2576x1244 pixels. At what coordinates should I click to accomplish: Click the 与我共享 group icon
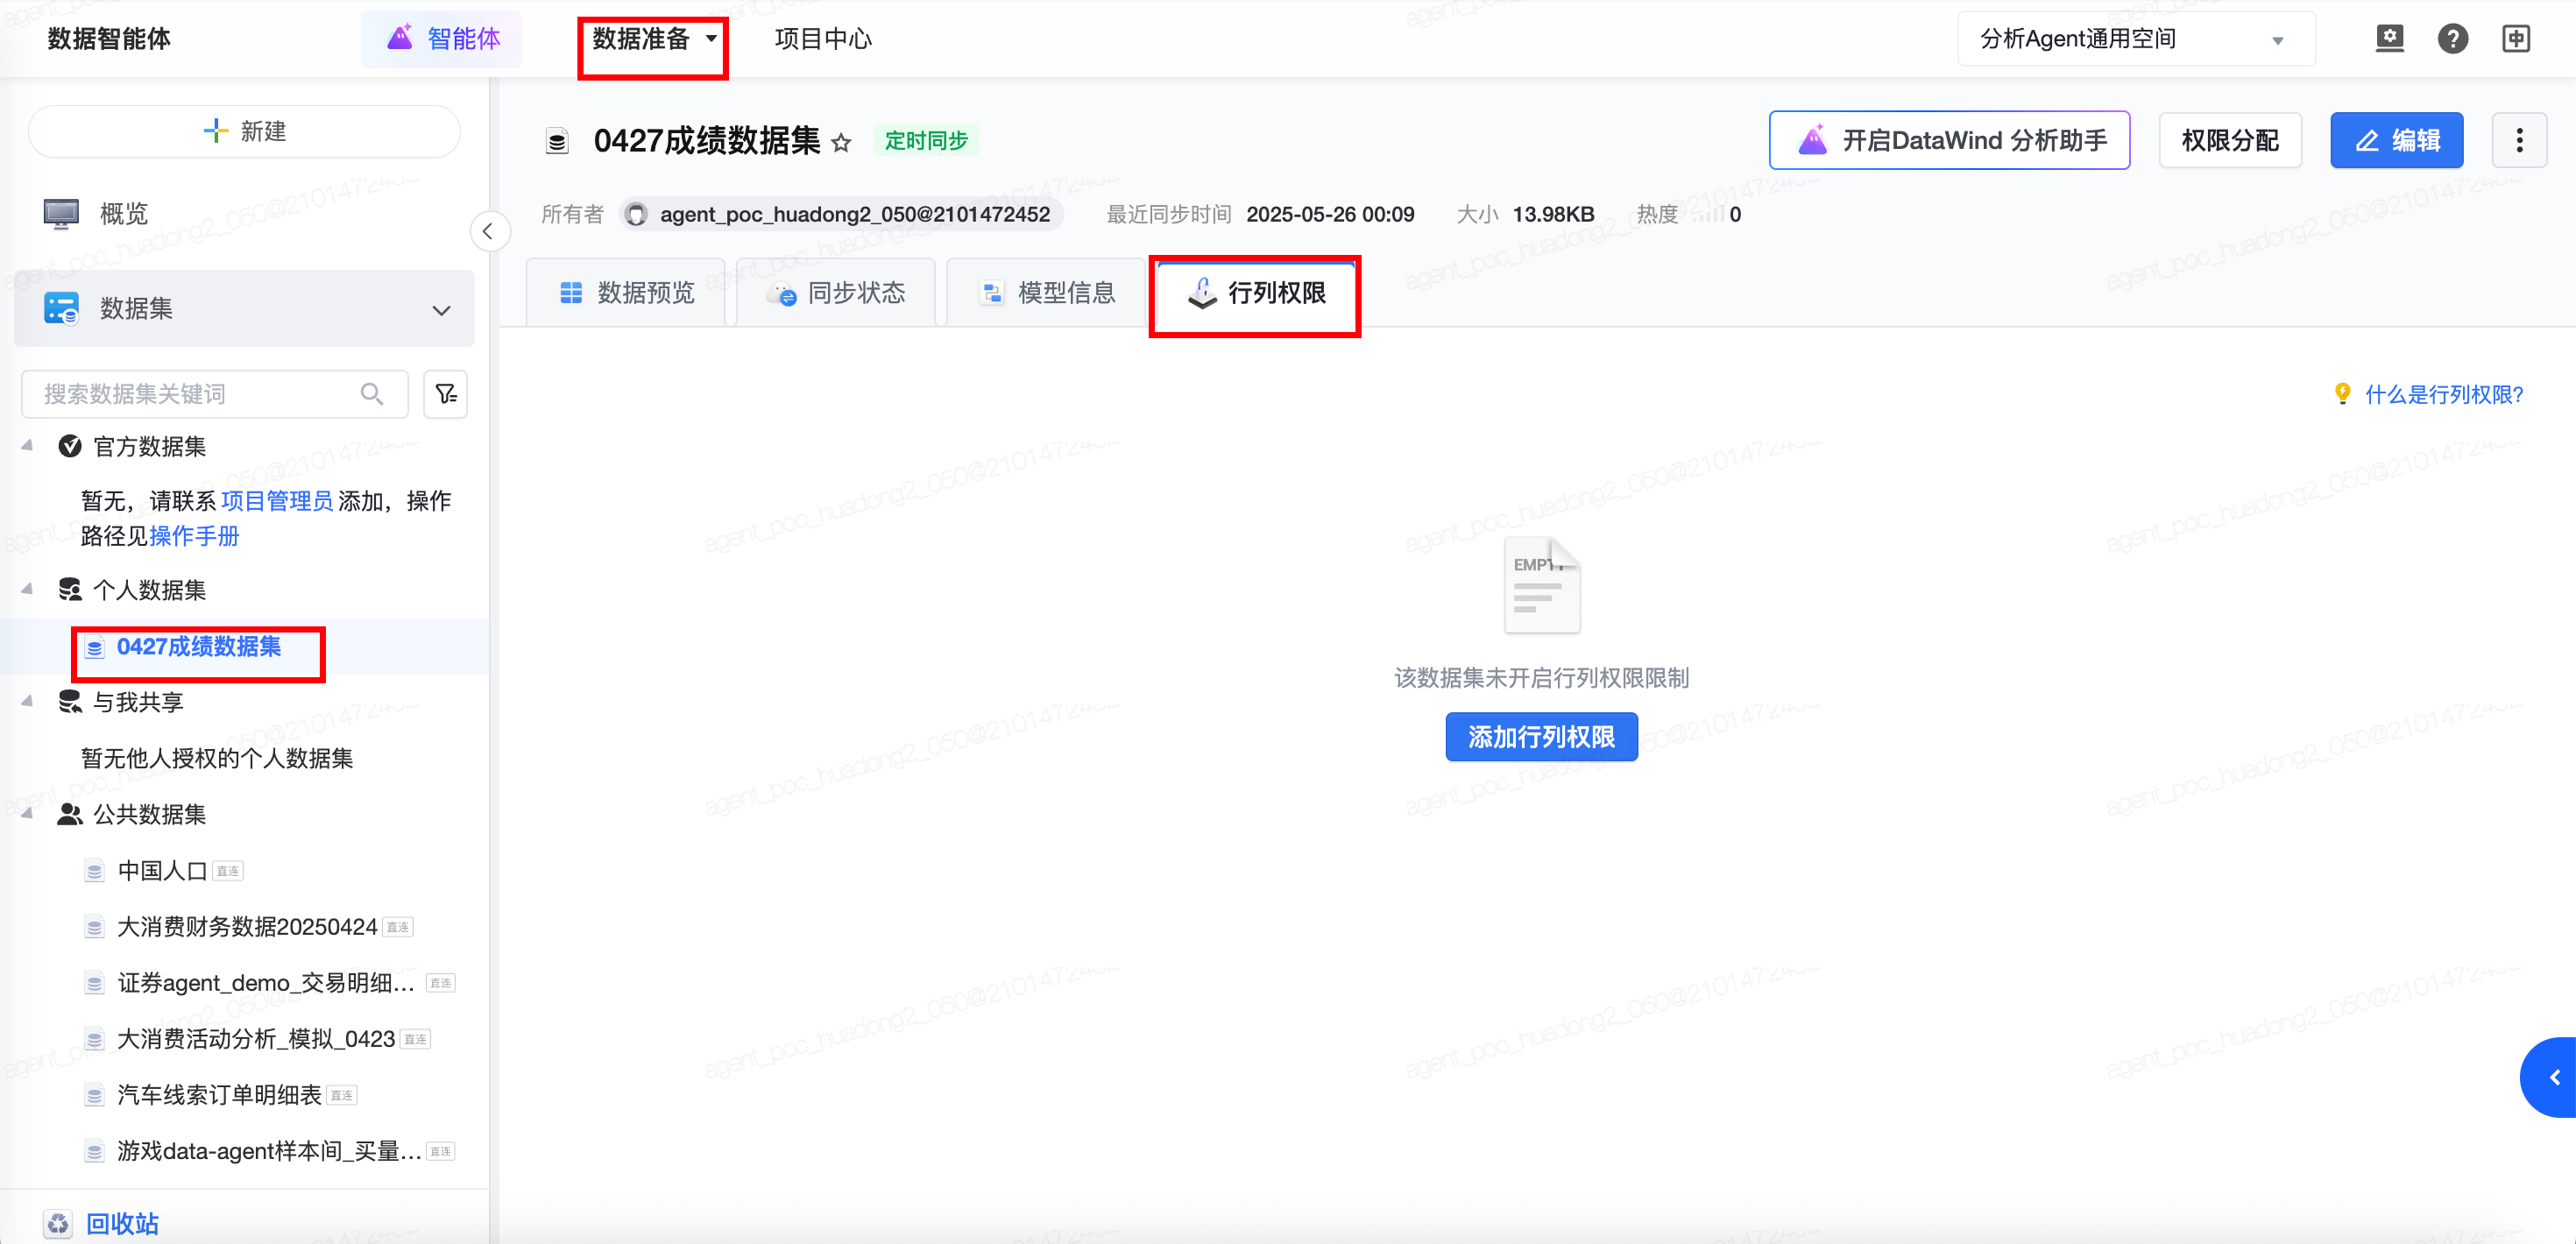69,702
